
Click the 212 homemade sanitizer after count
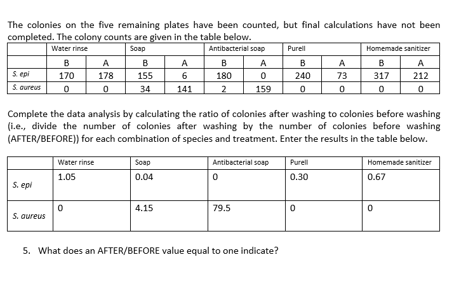420,75
